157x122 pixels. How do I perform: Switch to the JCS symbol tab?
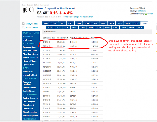(58, 27)
